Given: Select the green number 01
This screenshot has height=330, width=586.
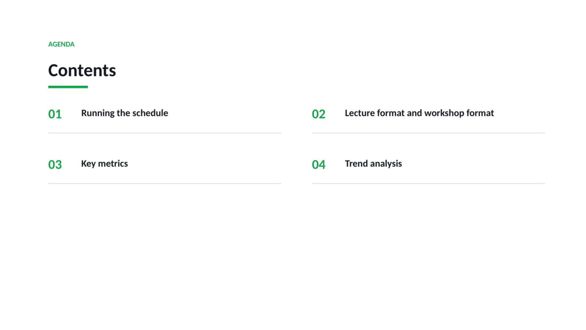Looking at the screenshot, I should [55, 114].
